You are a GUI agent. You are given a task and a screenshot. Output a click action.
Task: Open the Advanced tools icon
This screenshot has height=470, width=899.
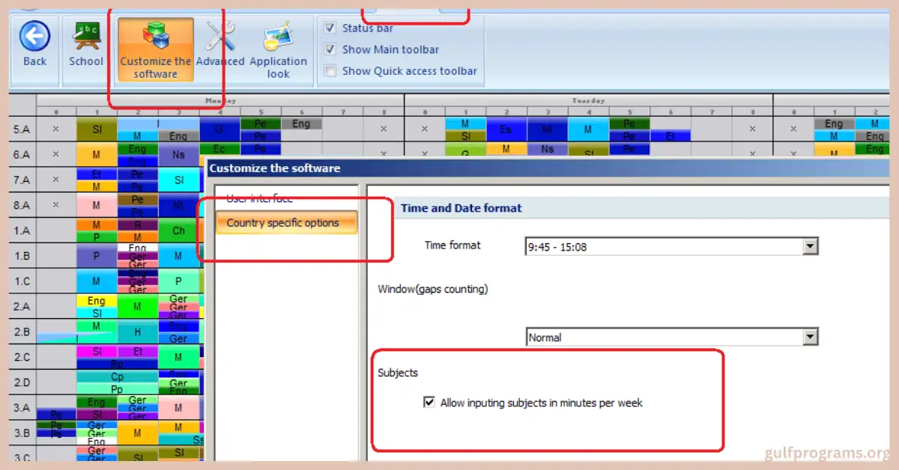pos(220,37)
